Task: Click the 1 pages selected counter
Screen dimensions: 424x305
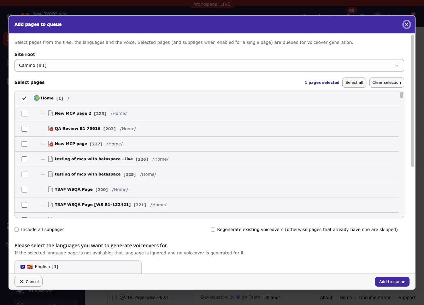Action: [322, 82]
